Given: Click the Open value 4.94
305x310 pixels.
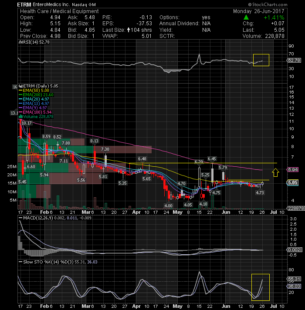Looking at the screenshot, I should 55,17.
